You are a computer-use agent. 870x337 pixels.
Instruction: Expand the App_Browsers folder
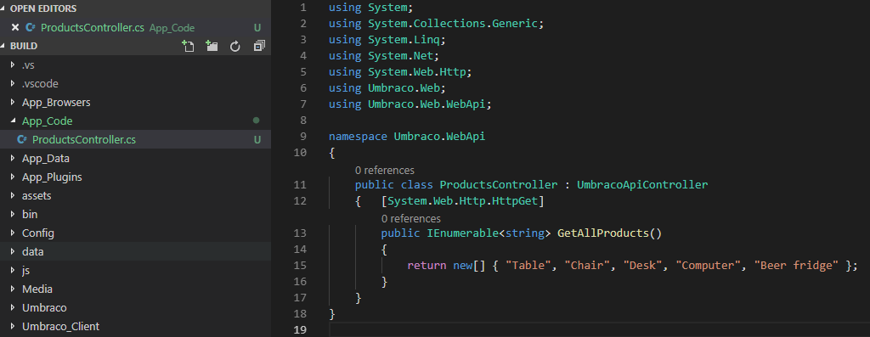(x=14, y=103)
